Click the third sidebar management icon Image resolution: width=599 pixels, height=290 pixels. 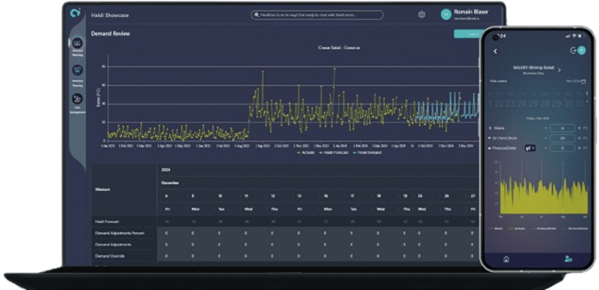click(77, 98)
